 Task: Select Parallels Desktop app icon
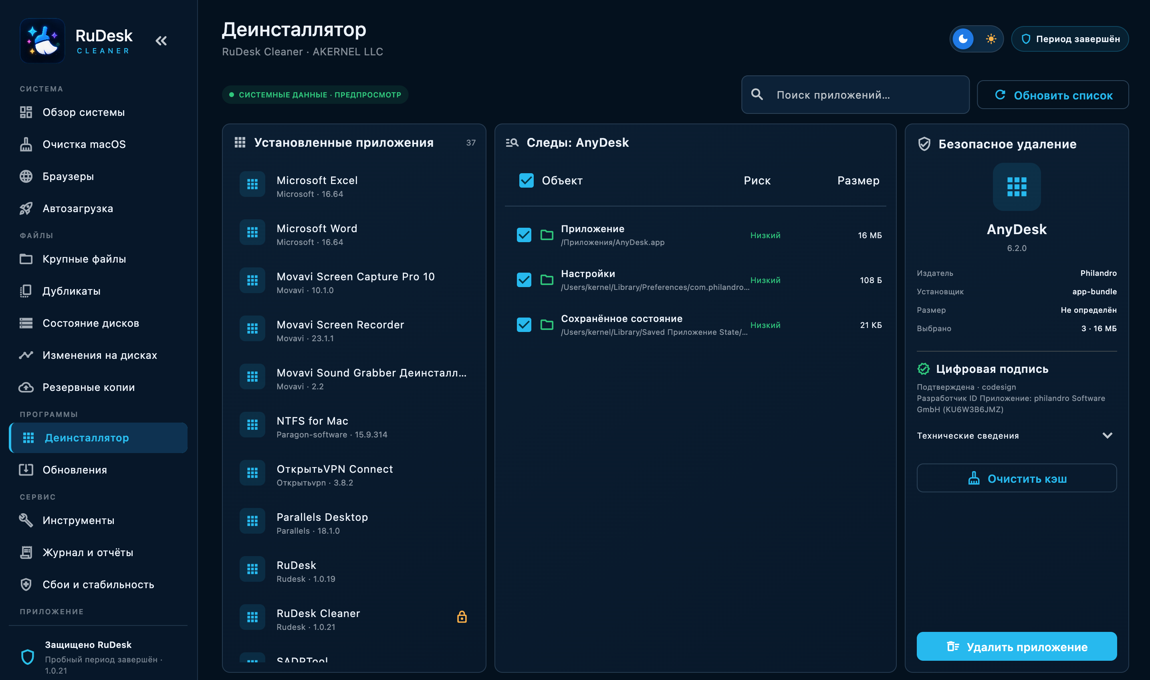tap(252, 521)
